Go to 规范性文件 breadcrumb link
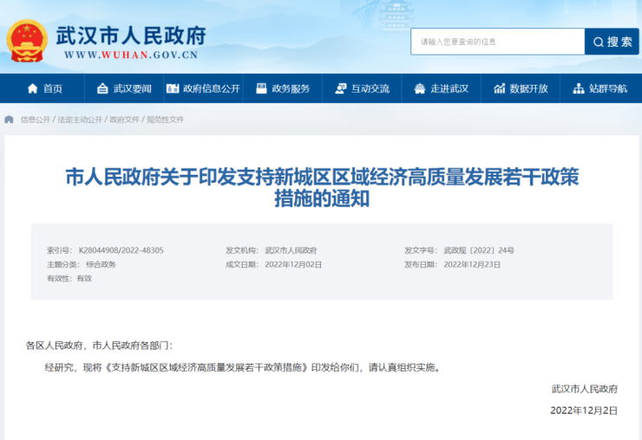642x440 pixels. coord(166,120)
